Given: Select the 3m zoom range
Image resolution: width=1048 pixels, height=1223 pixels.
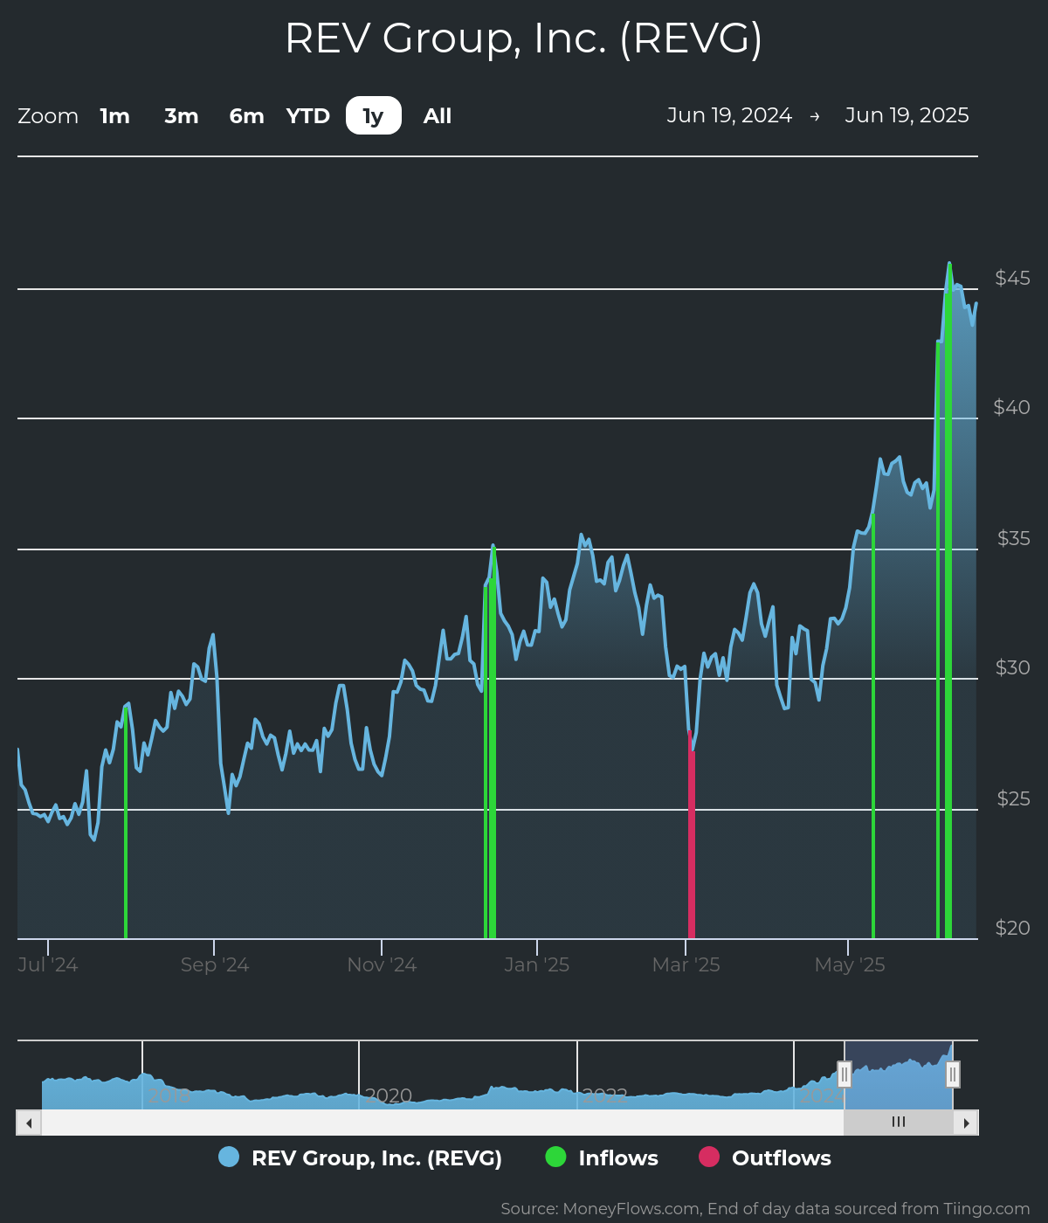Looking at the screenshot, I should point(182,116).
